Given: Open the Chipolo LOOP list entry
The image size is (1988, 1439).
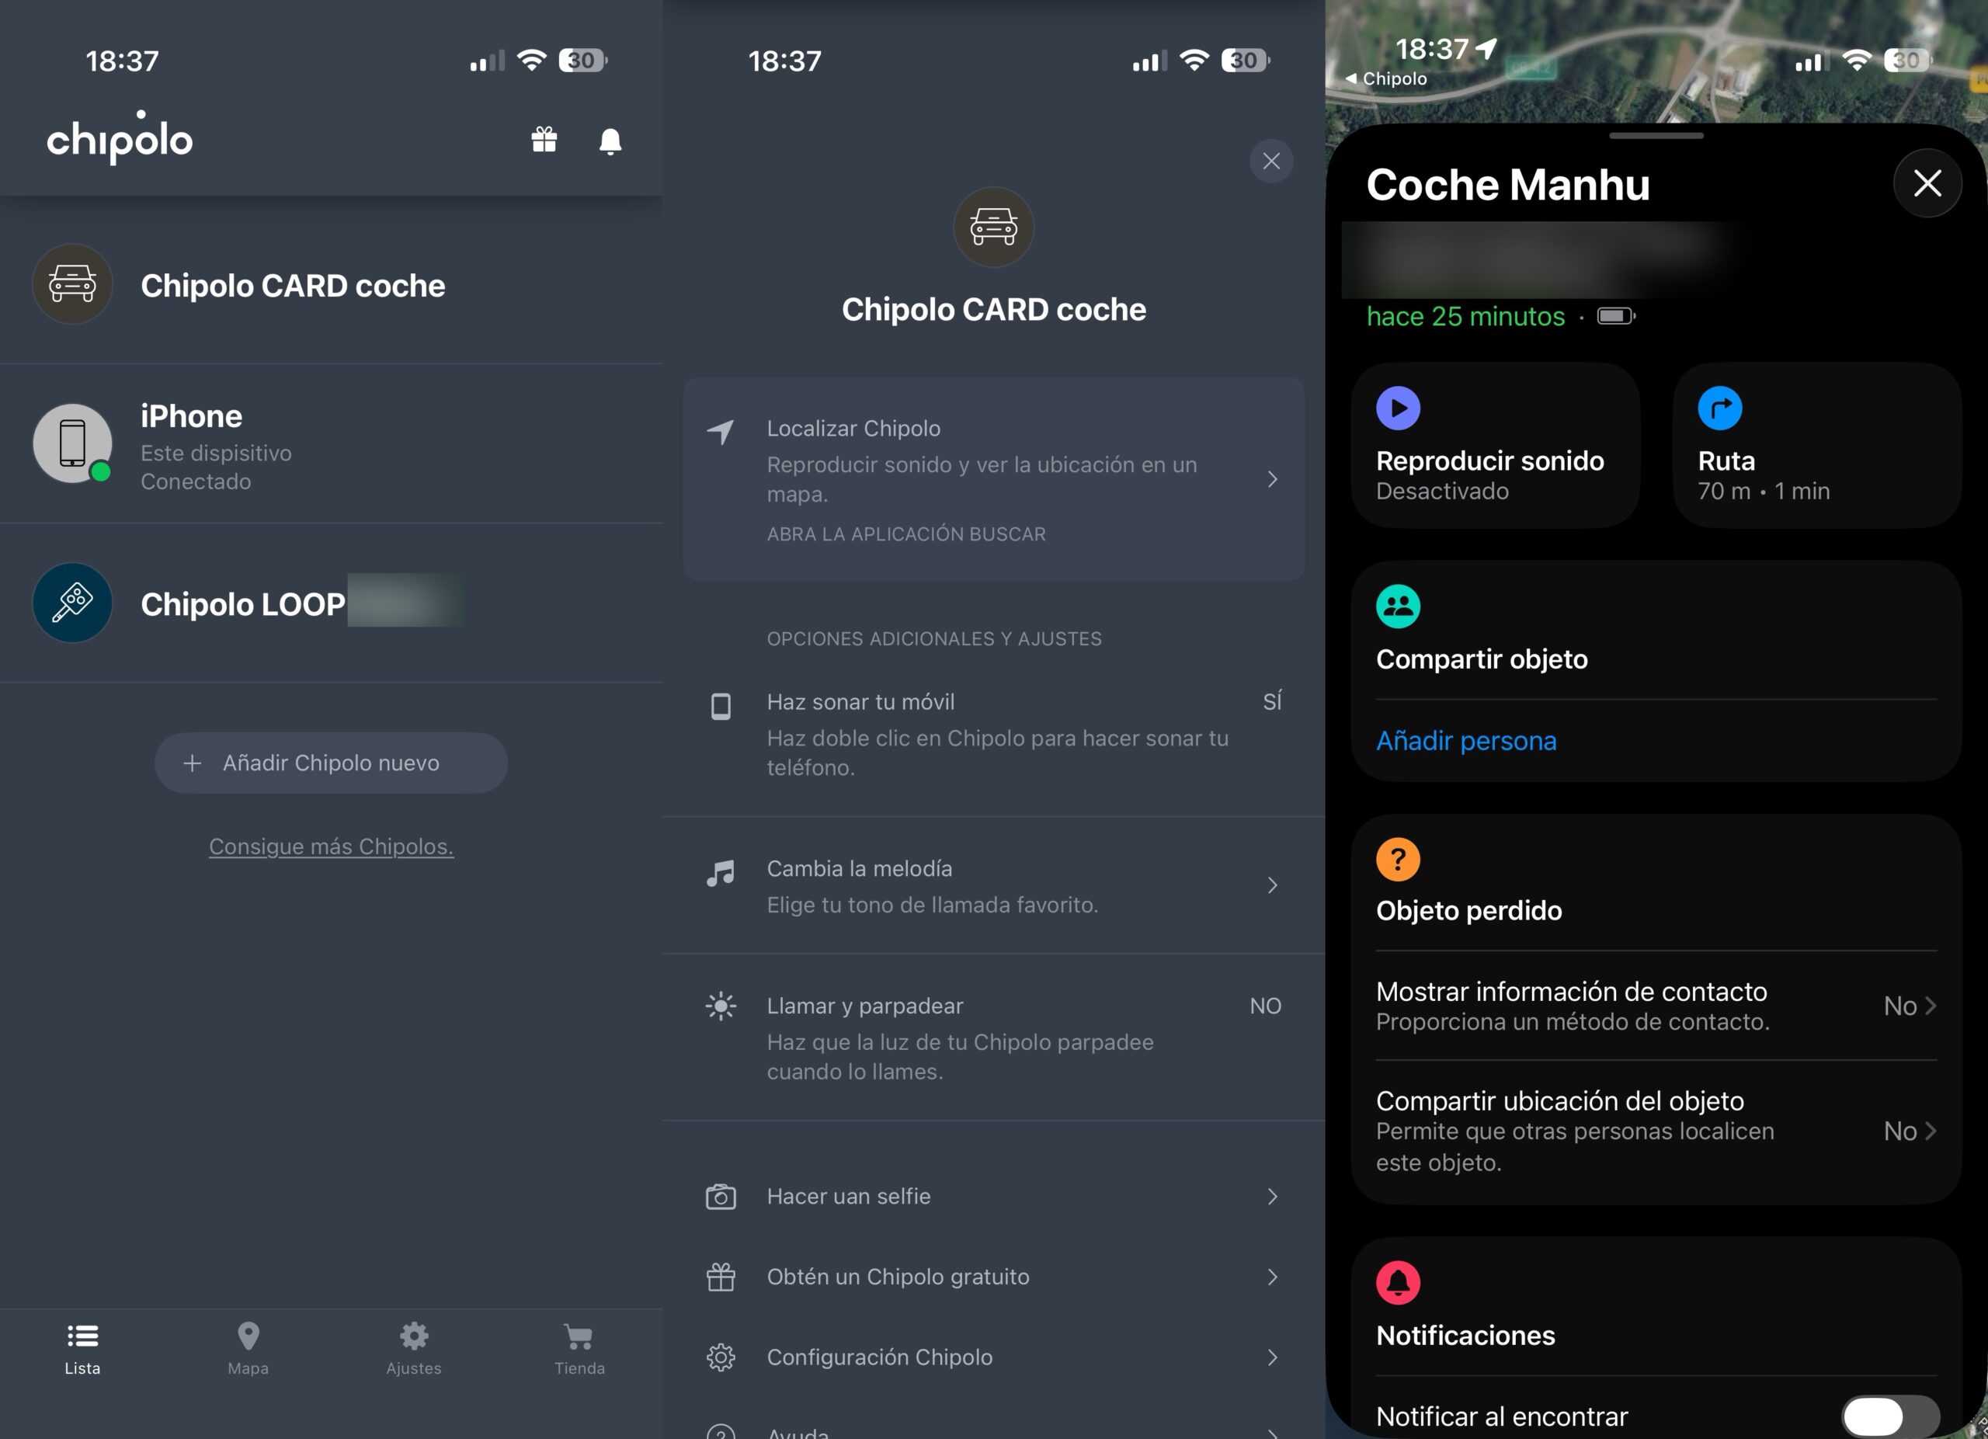Looking at the screenshot, I should [332, 603].
